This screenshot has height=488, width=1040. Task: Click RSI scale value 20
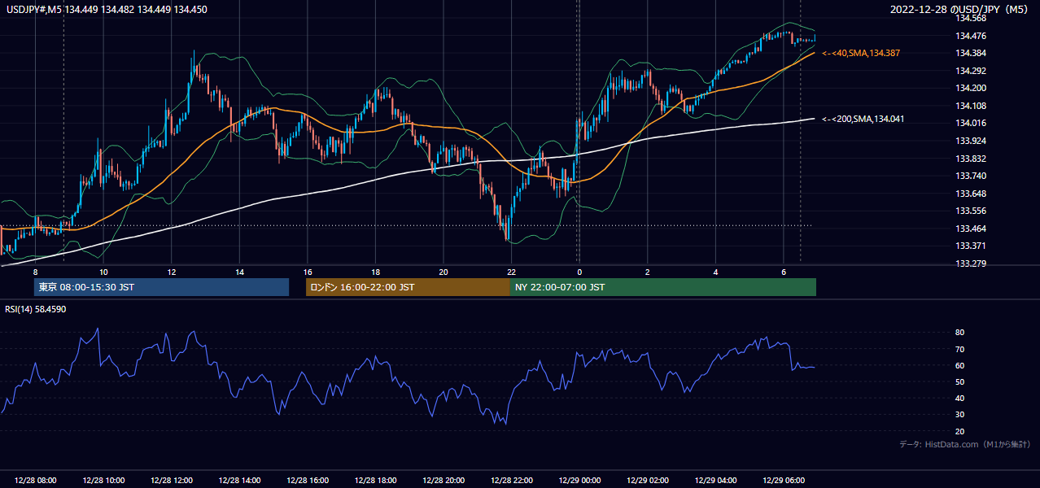click(960, 431)
